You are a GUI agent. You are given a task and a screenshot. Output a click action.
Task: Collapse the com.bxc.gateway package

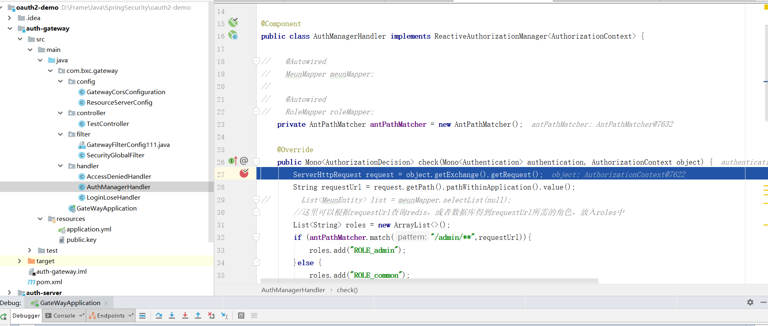[x=50, y=71]
